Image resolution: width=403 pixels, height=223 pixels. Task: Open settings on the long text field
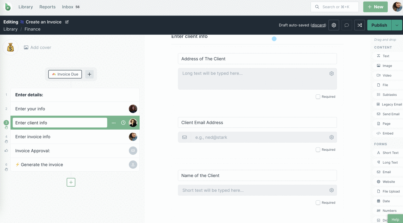[x=331, y=73]
